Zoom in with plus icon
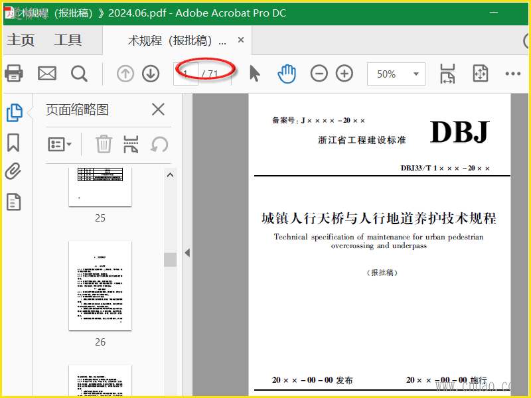Image resolution: width=531 pixels, height=398 pixels. click(x=344, y=74)
